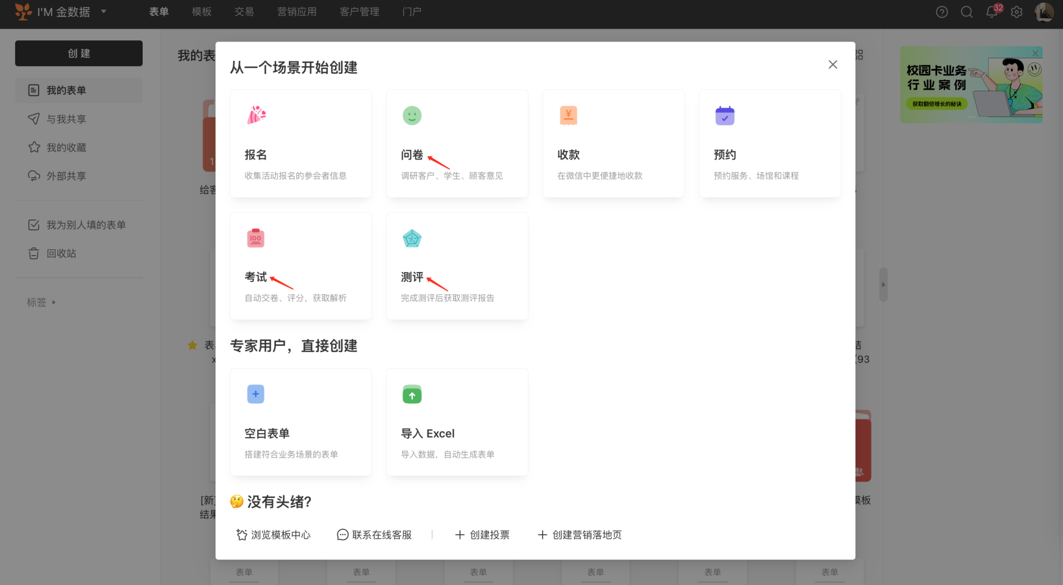Click the user avatar thumbnail
The image size is (1063, 585).
(x=1044, y=12)
